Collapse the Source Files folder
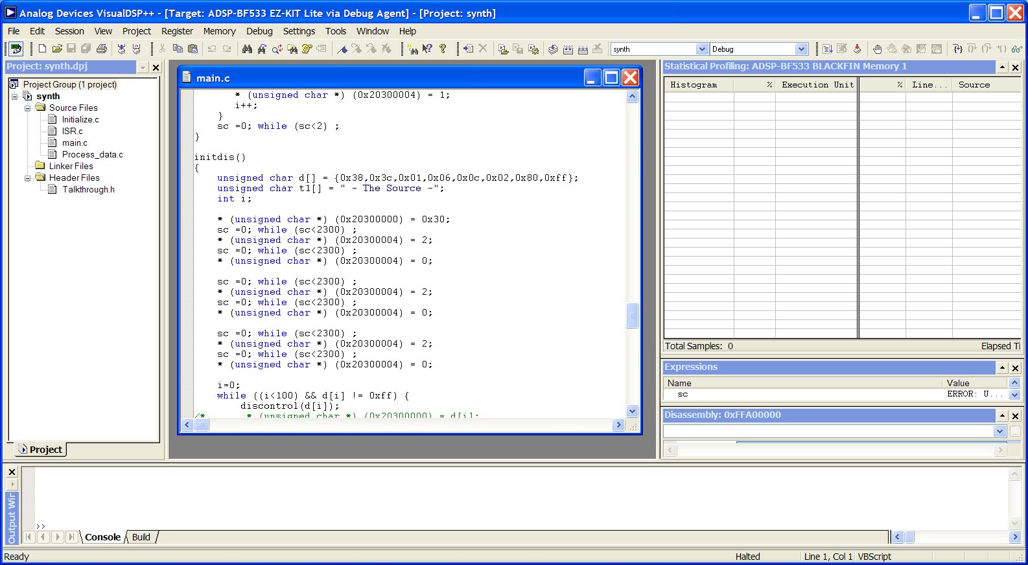 coord(27,108)
